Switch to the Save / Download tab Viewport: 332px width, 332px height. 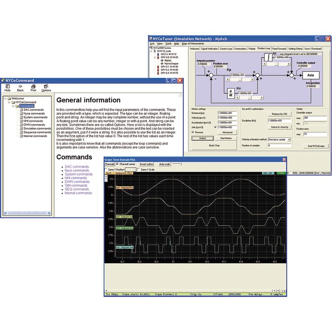pyautogui.click(x=313, y=49)
